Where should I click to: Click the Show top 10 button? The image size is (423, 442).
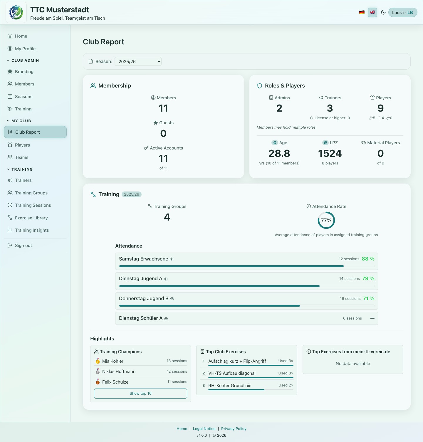click(140, 394)
